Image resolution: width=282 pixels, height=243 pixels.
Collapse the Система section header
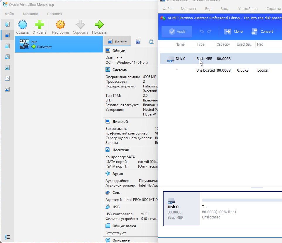119,70
